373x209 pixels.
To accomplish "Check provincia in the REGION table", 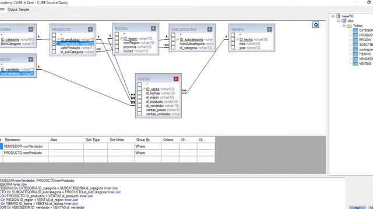I will (117, 46).
